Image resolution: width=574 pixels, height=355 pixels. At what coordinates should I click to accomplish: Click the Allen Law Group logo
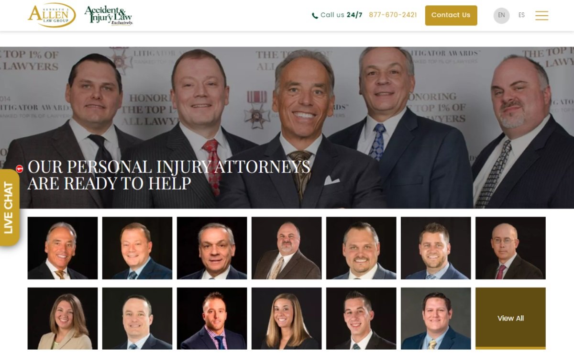[52, 15]
